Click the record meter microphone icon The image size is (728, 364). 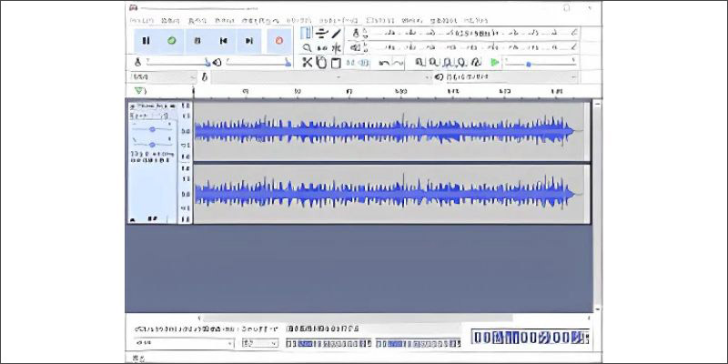[356, 33]
